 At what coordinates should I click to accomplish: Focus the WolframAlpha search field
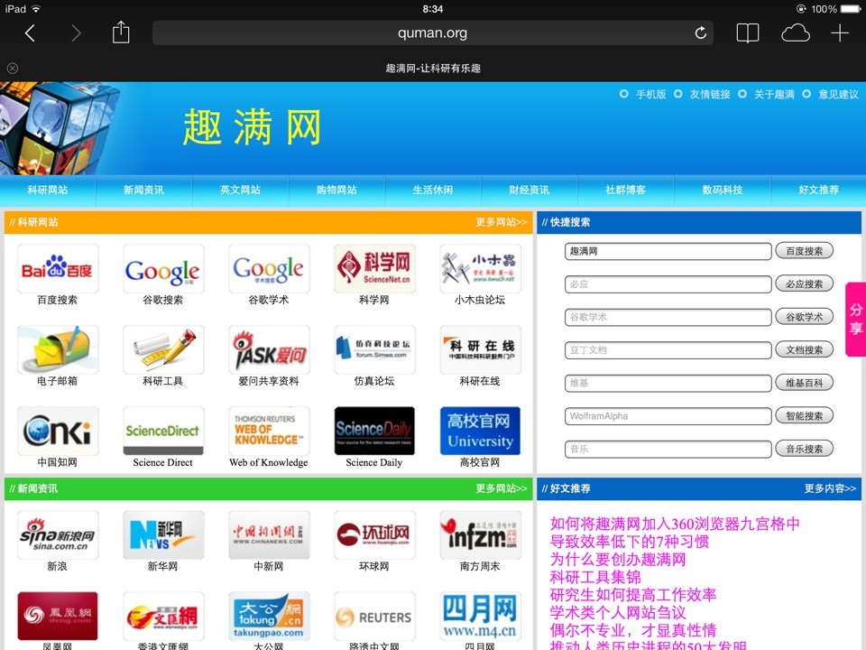[x=668, y=415]
